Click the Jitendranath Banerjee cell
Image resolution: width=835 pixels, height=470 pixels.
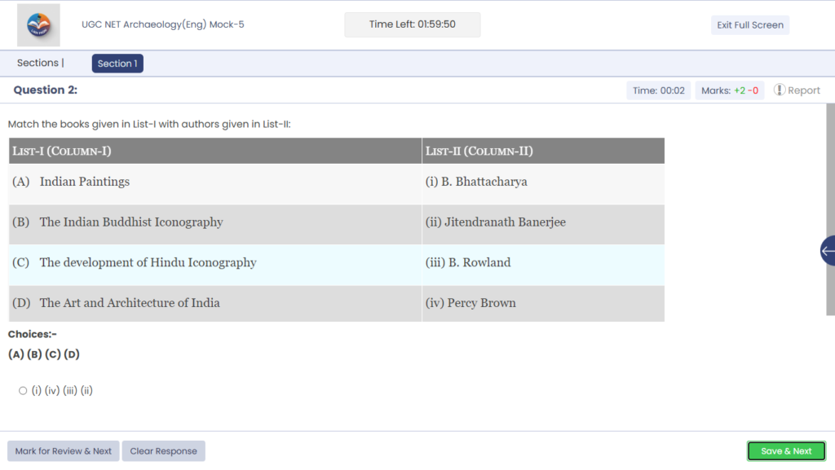coord(542,222)
